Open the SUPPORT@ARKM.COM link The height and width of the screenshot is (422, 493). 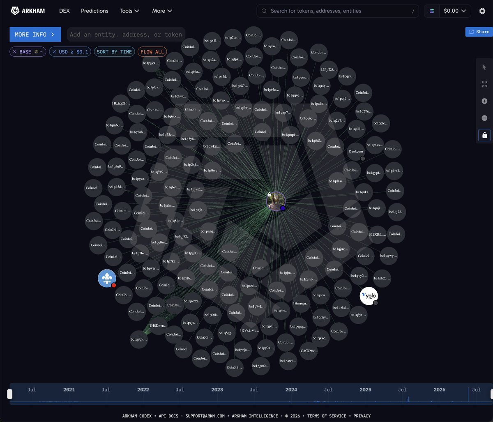(205, 416)
